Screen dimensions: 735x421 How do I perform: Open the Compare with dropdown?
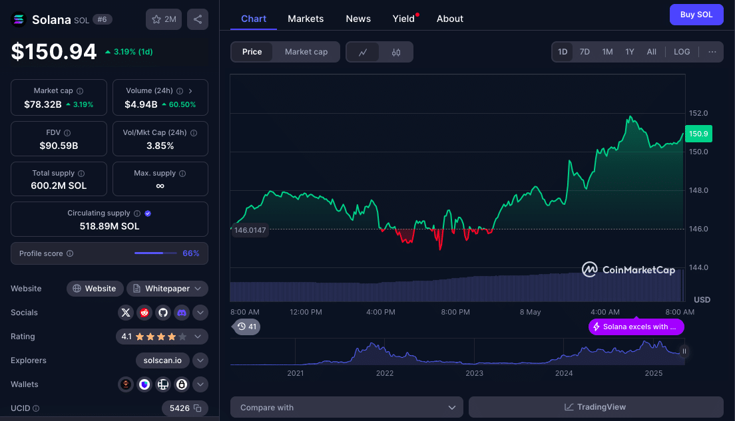coord(346,407)
